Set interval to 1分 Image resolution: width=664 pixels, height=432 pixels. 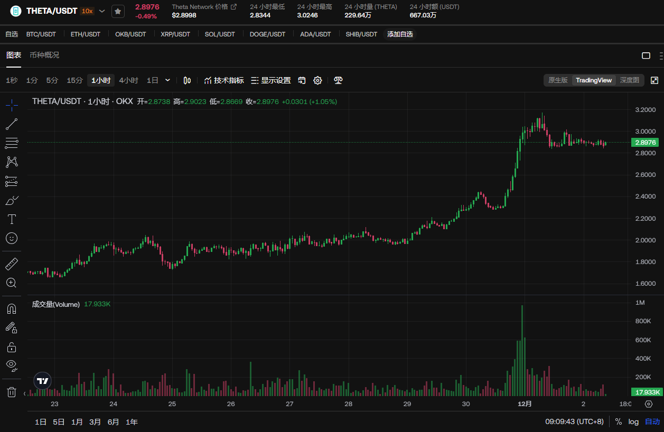pos(32,80)
